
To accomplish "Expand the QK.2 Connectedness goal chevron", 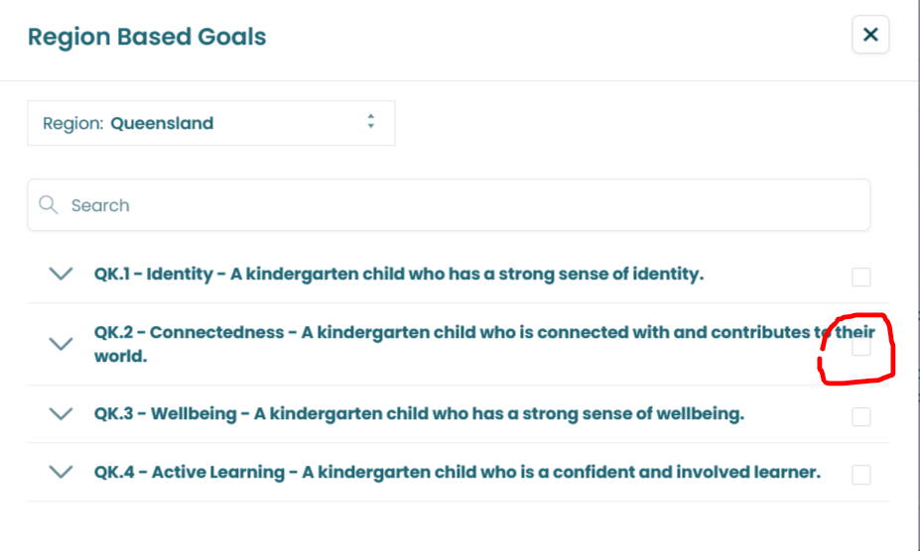I will point(62,344).
